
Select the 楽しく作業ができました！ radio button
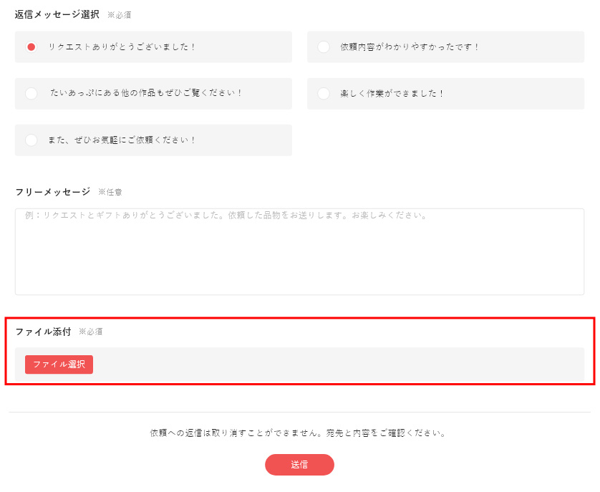click(324, 93)
